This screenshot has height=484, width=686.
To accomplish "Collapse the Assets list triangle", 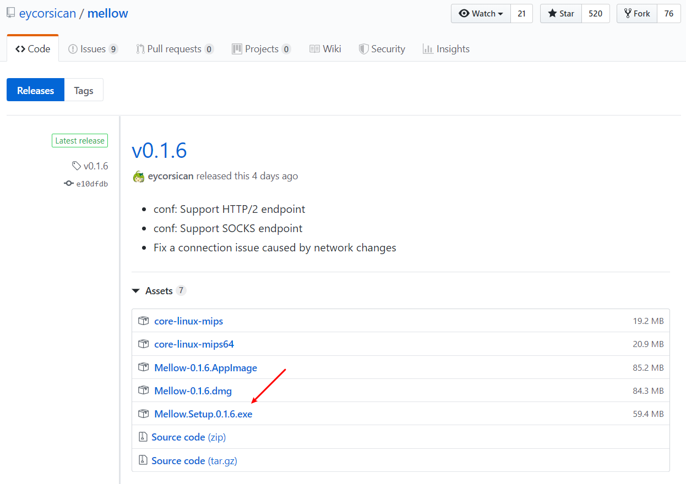I will click(136, 291).
